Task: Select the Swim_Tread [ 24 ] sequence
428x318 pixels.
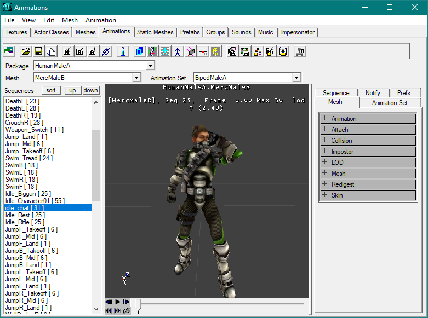Action: pos(48,158)
